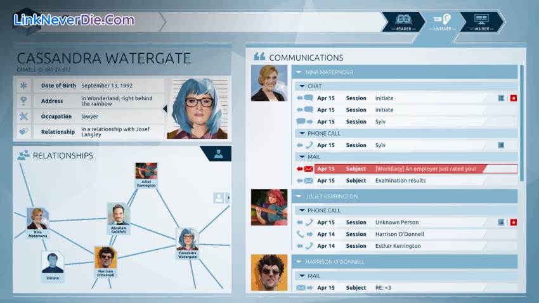Select Juliet Kerrington node in relationship graph
The width and height of the screenshot is (539, 303).
point(146,175)
